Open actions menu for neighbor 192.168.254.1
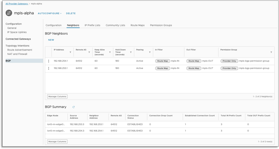This screenshot has width=279, height=149. point(49,61)
